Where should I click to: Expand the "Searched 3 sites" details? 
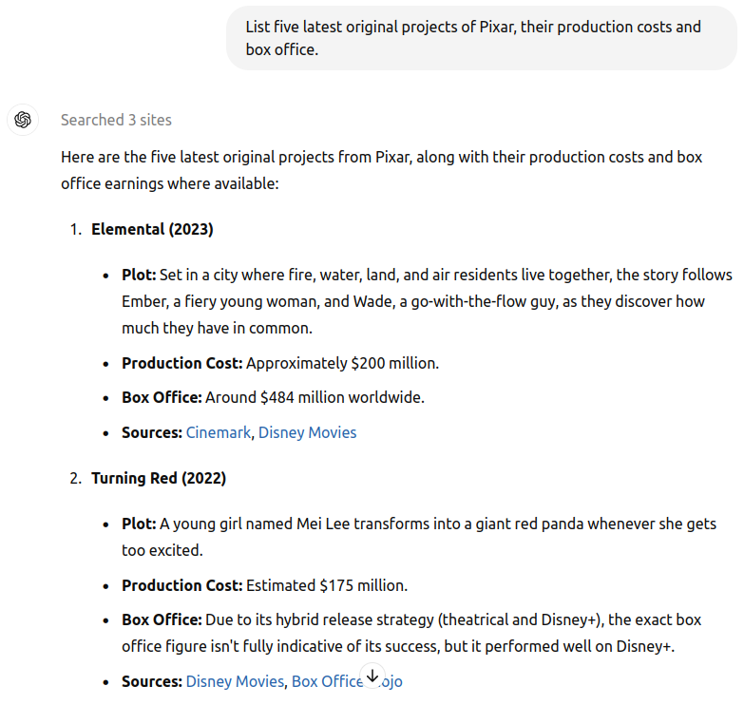pos(116,120)
